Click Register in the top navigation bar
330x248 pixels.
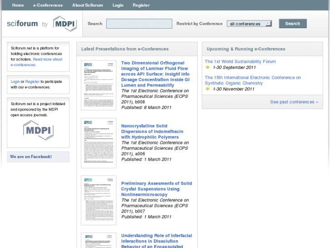click(x=141, y=5)
